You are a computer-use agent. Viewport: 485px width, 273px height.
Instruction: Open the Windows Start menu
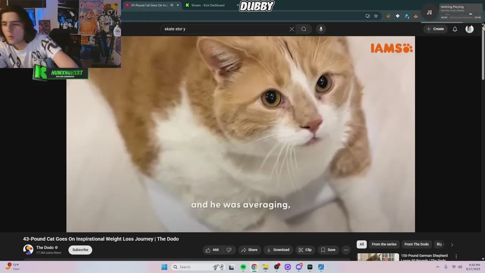(164, 267)
